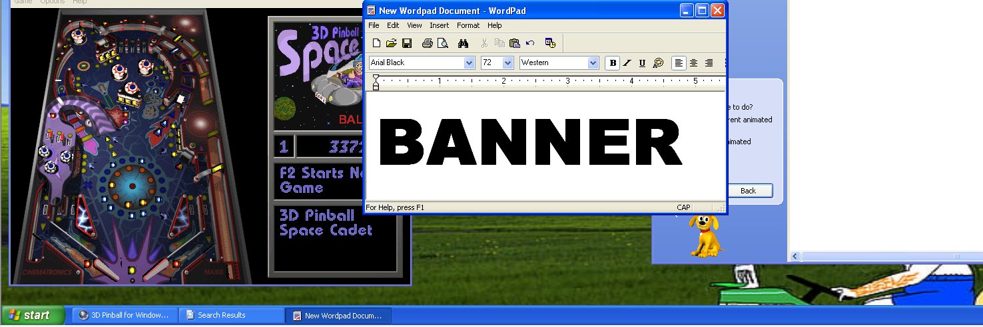983x327 pixels.
Task: Click the Open folder icon in WordPad
Action: click(391, 43)
